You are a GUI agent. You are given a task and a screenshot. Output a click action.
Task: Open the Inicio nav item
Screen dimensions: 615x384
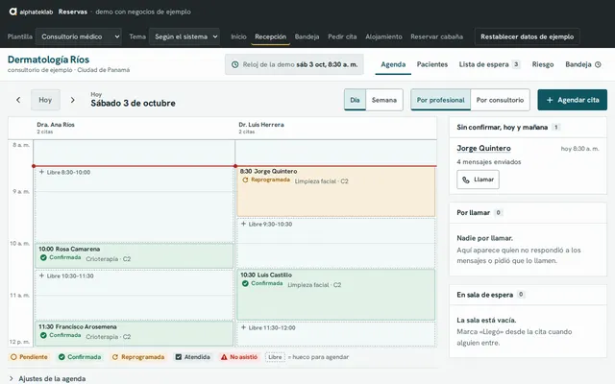238,36
